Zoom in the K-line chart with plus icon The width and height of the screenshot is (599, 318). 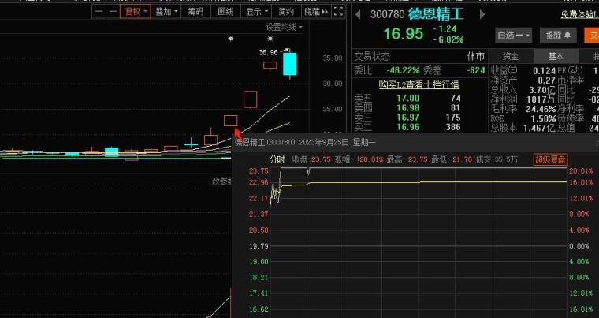click(x=99, y=12)
